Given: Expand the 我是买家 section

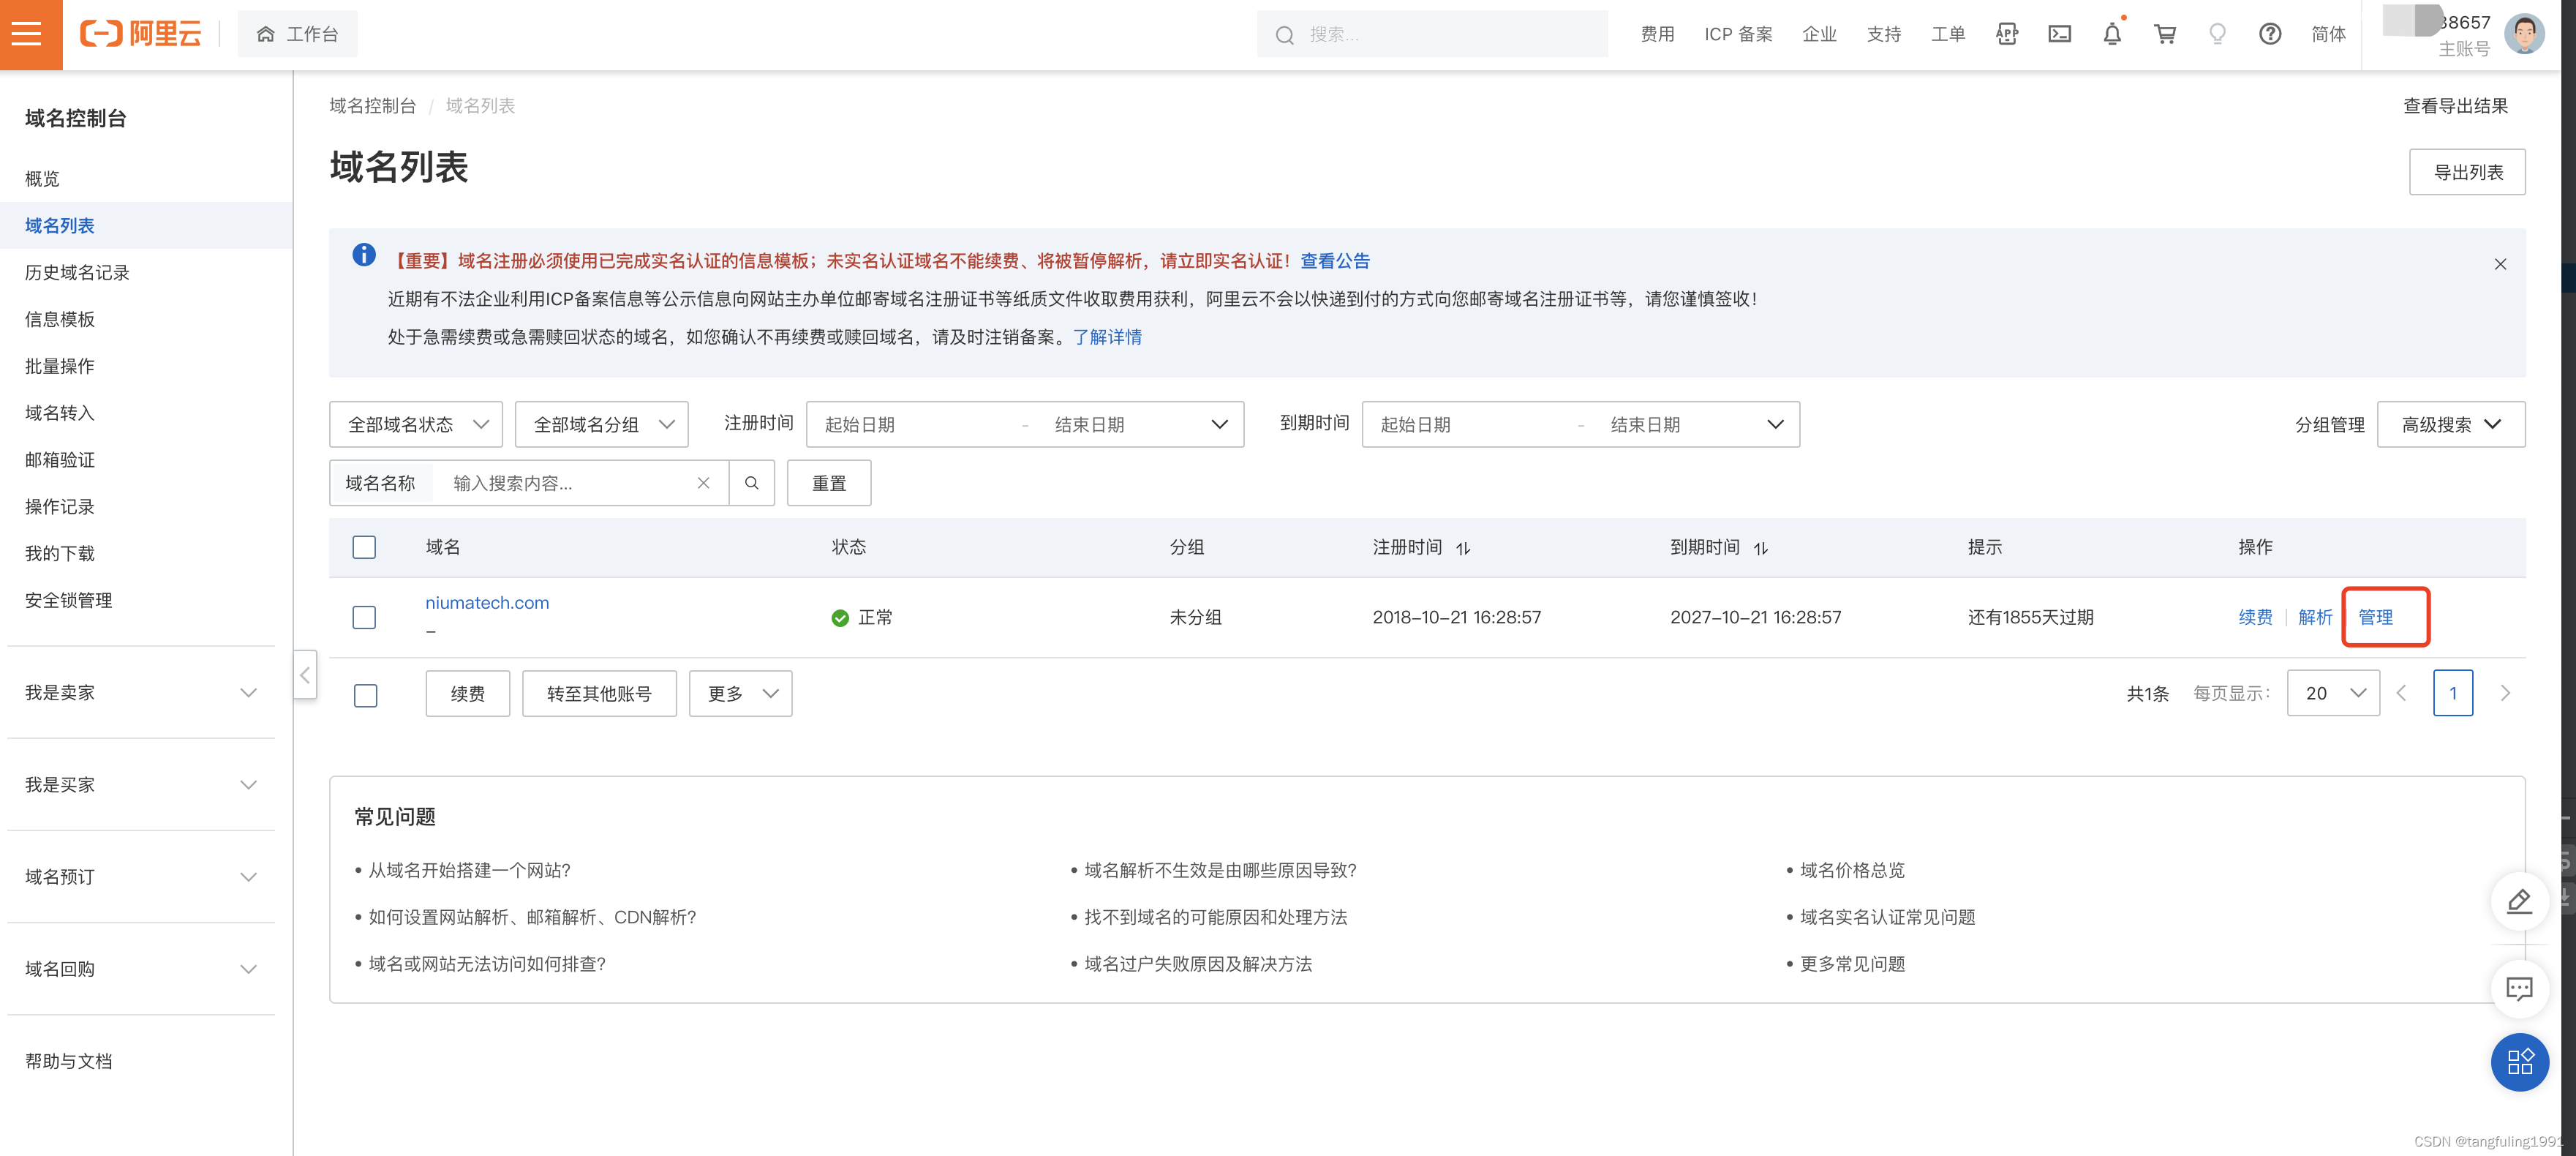Looking at the screenshot, I should (x=141, y=784).
